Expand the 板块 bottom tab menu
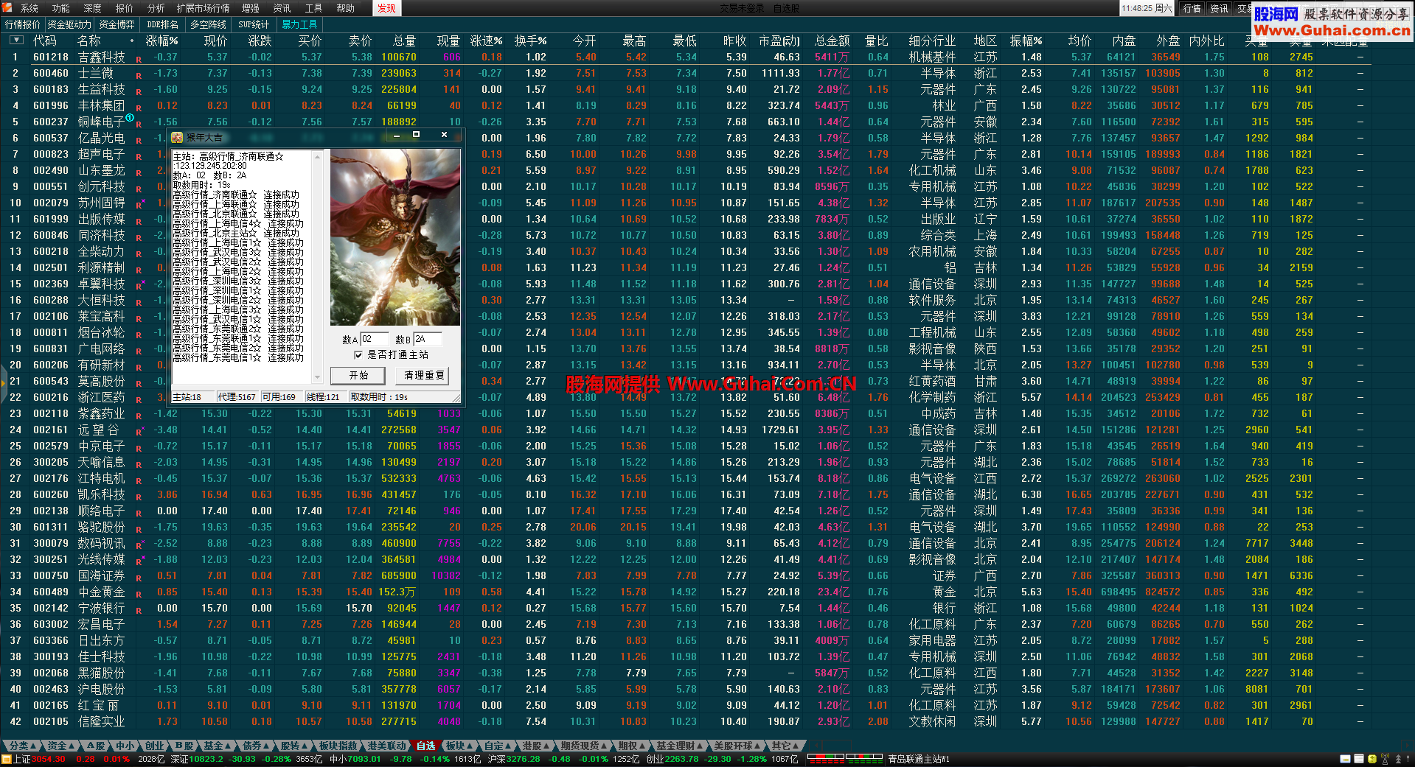This screenshot has height=767, width=1415. click(x=458, y=746)
